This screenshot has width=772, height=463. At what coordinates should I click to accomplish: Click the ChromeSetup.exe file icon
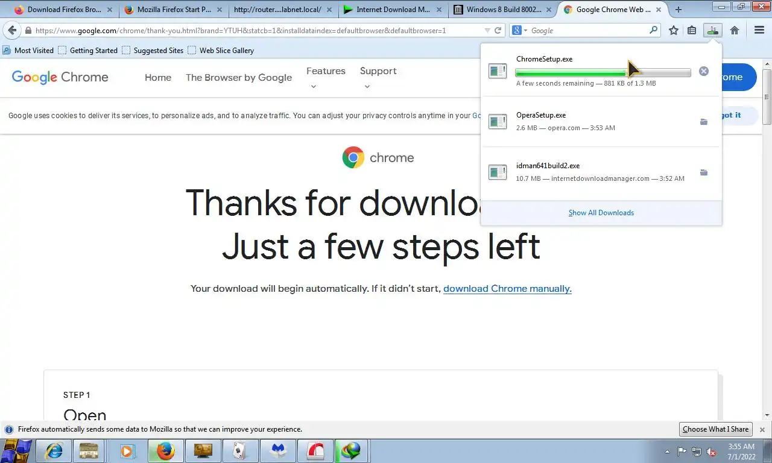pos(498,71)
